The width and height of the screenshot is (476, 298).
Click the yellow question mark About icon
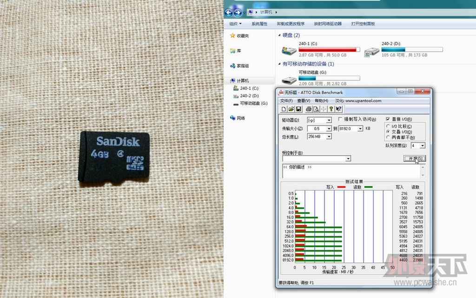(331, 109)
